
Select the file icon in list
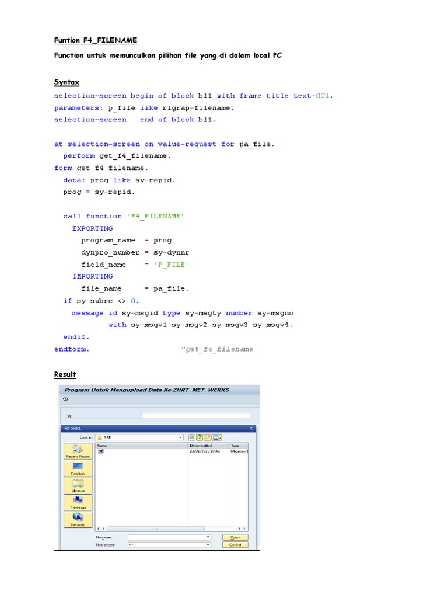coord(101,451)
